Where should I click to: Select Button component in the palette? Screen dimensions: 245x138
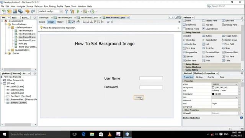(207, 36)
